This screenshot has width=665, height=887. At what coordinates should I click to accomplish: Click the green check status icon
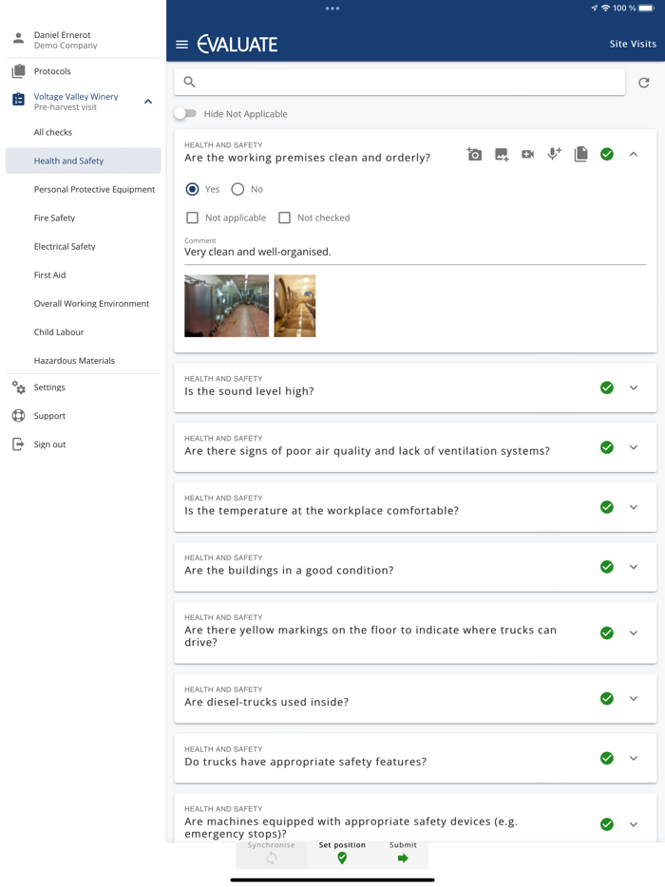pyautogui.click(x=607, y=153)
